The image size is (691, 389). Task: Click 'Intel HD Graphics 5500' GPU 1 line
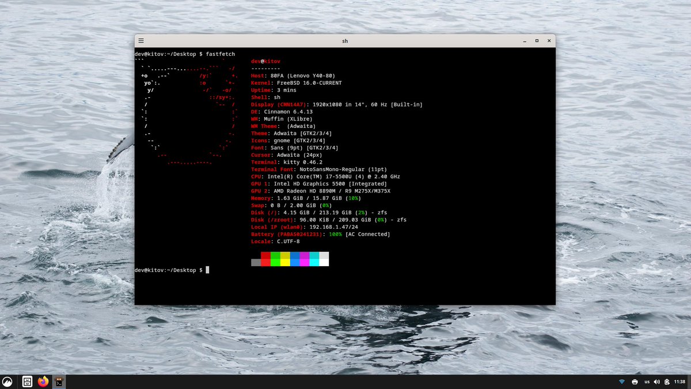click(319, 183)
